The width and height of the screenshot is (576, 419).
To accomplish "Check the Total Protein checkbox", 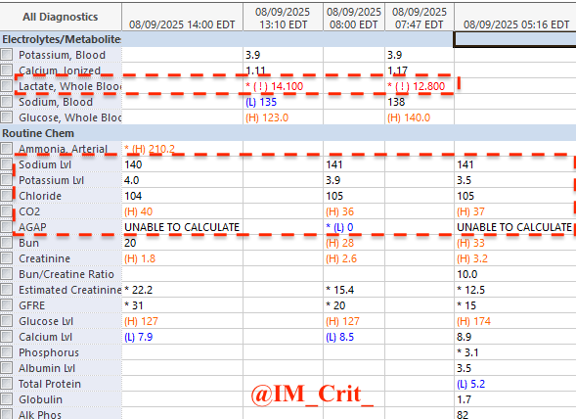I will tap(6, 384).
